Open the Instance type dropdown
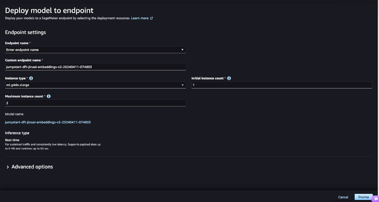 coord(95,85)
